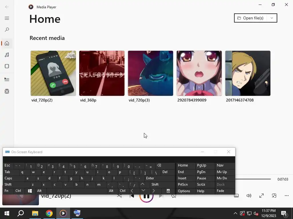The image size is (293, 219).
Task: Open Windows Start menu
Action: click(7, 213)
